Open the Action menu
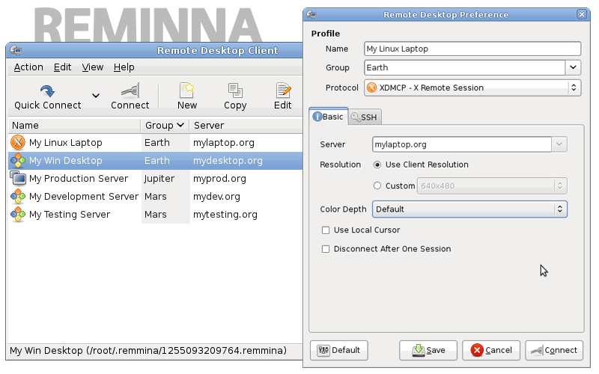 pyautogui.click(x=28, y=67)
